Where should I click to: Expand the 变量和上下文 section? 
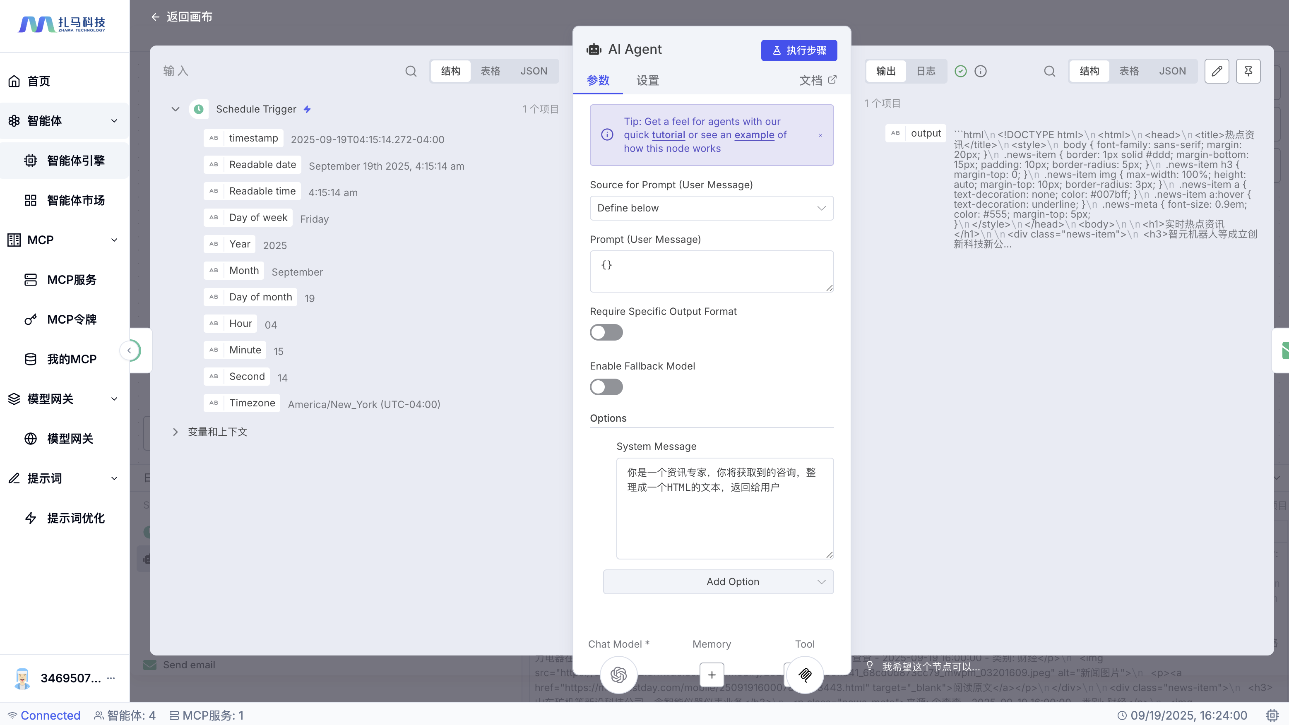click(x=175, y=432)
